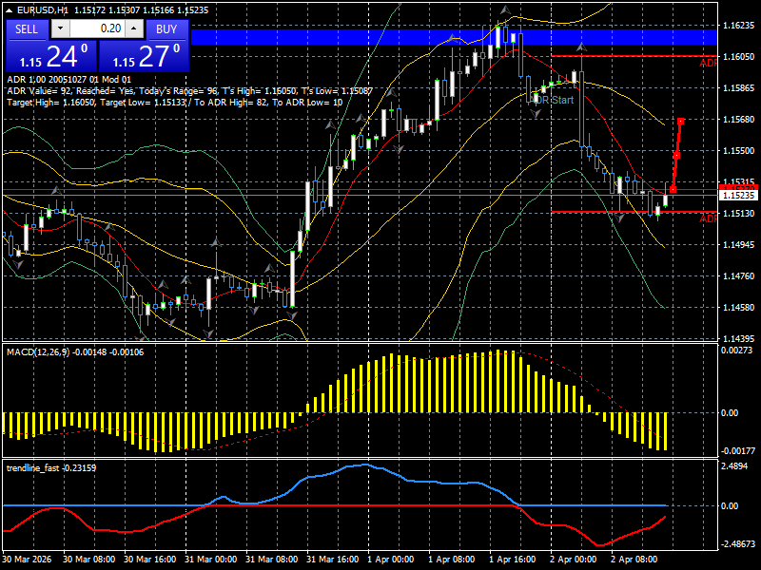Click inside the 0.20 volume field
Image resolution: width=761 pixels, height=570 pixels.
click(x=103, y=29)
